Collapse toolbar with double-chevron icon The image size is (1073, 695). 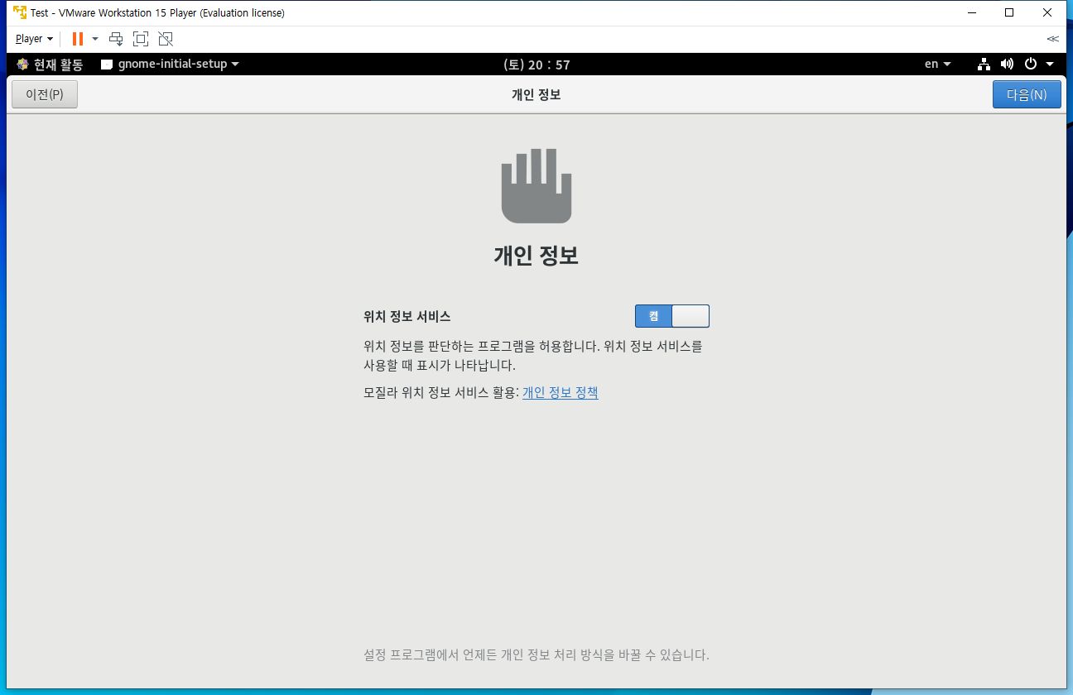(x=1052, y=39)
